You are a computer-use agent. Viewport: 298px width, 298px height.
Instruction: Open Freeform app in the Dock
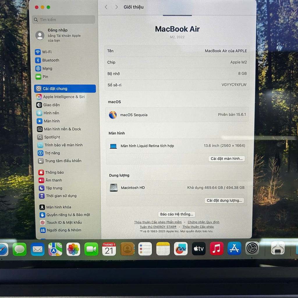pyautogui.click(x=181, y=249)
